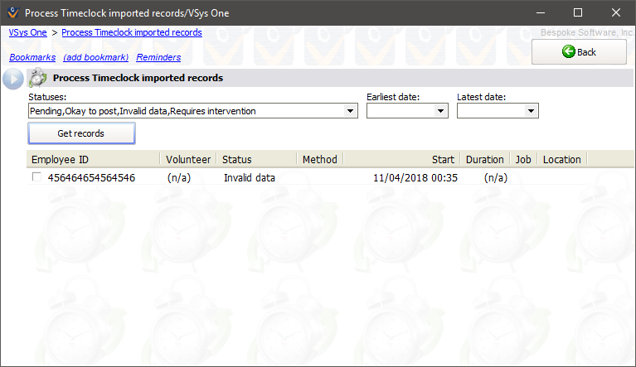This screenshot has height=367, width=636.
Task: Expand the Earliest date picker
Action: 441,111
